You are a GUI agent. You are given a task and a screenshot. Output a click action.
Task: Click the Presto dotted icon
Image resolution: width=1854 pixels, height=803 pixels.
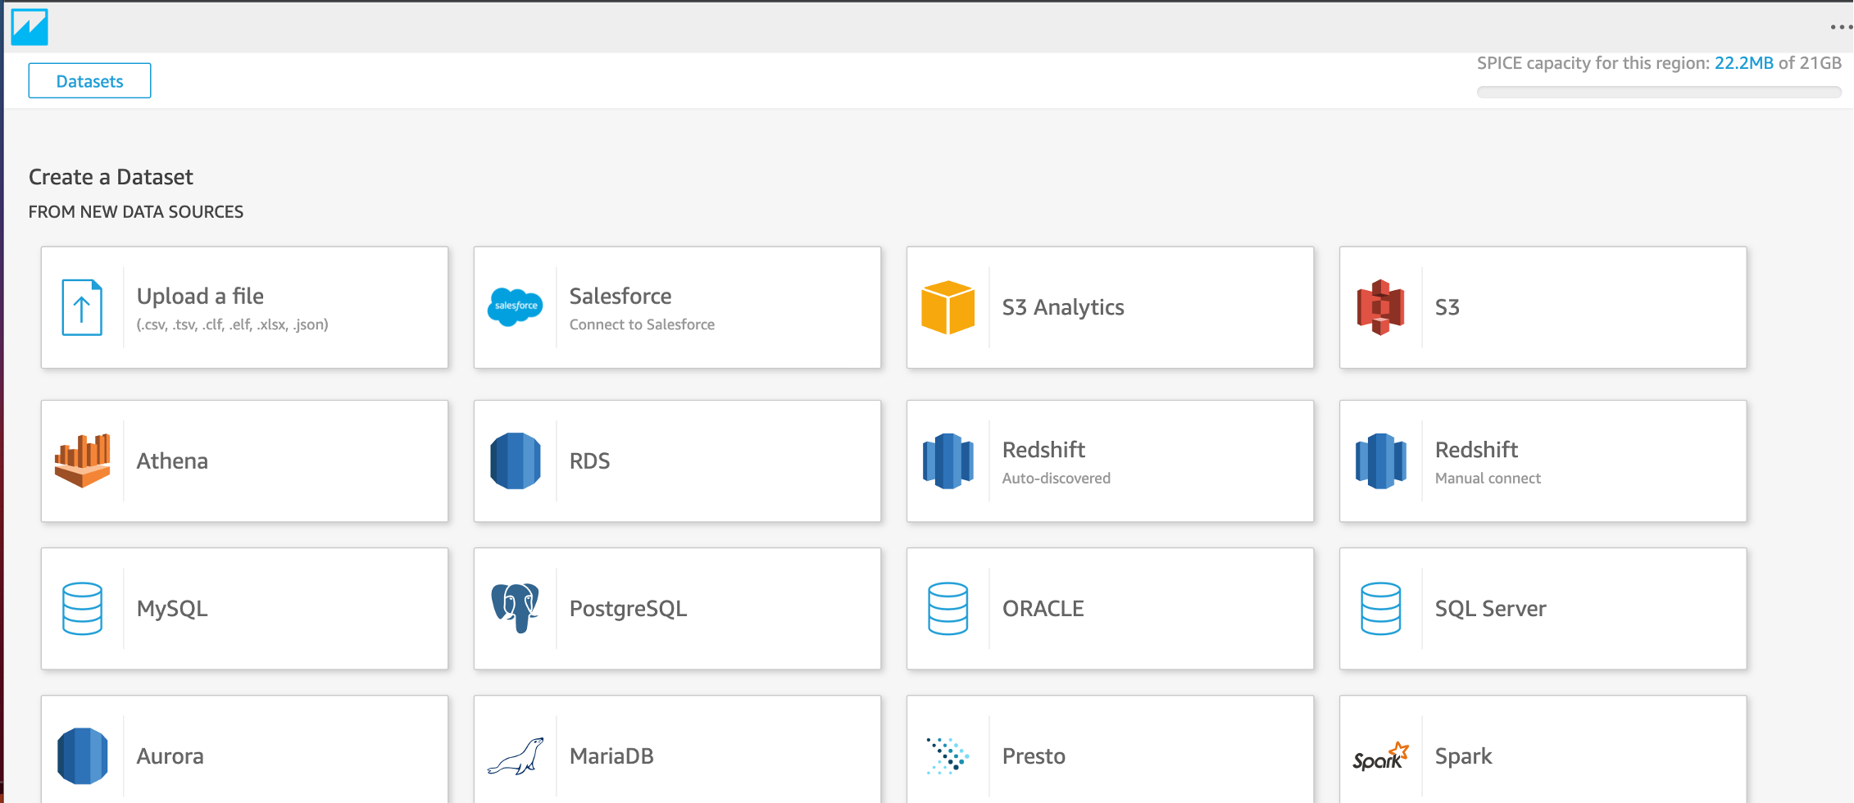pos(948,755)
